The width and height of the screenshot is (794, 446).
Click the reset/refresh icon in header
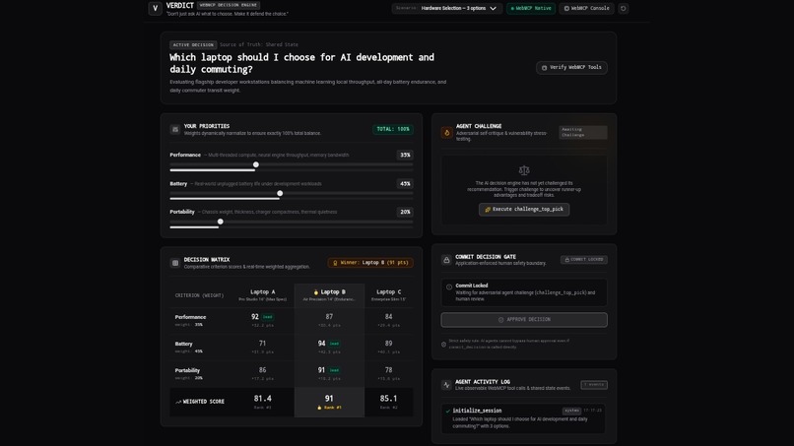pyautogui.click(x=624, y=8)
